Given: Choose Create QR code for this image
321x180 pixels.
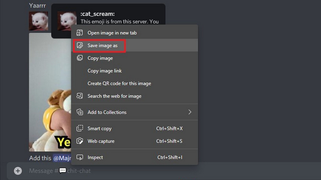Looking at the screenshot, I should [x=134, y=83].
